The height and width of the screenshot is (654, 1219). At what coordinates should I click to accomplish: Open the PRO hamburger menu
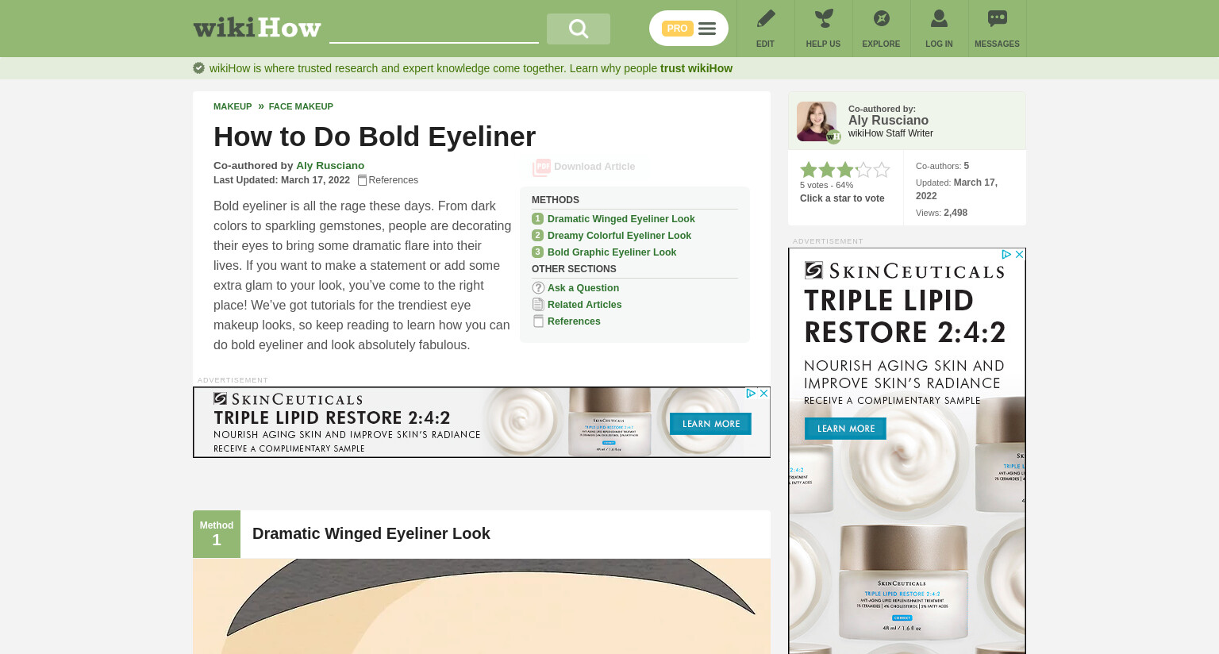coord(689,29)
